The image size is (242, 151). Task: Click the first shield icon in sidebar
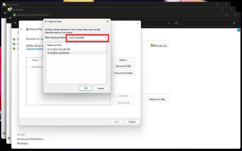click(x=14, y=39)
